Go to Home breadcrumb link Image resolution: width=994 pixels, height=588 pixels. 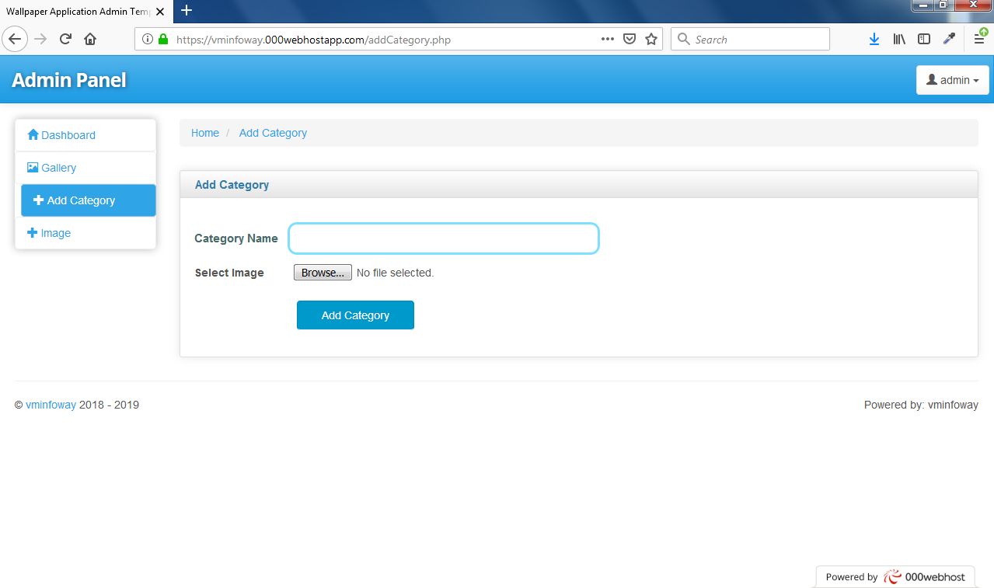point(205,133)
